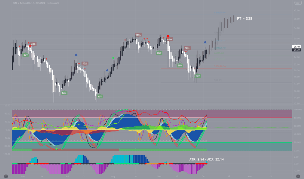Toggle auto scale 'A' icon at bottom right
Image resolution: width=304 pixels, height=179 pixels.
(x=298, y=176)
